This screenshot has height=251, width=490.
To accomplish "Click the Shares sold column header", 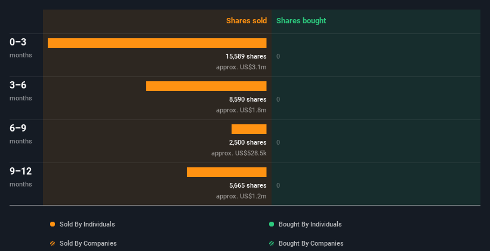I will pyautogui.click(x=246, y=21).
